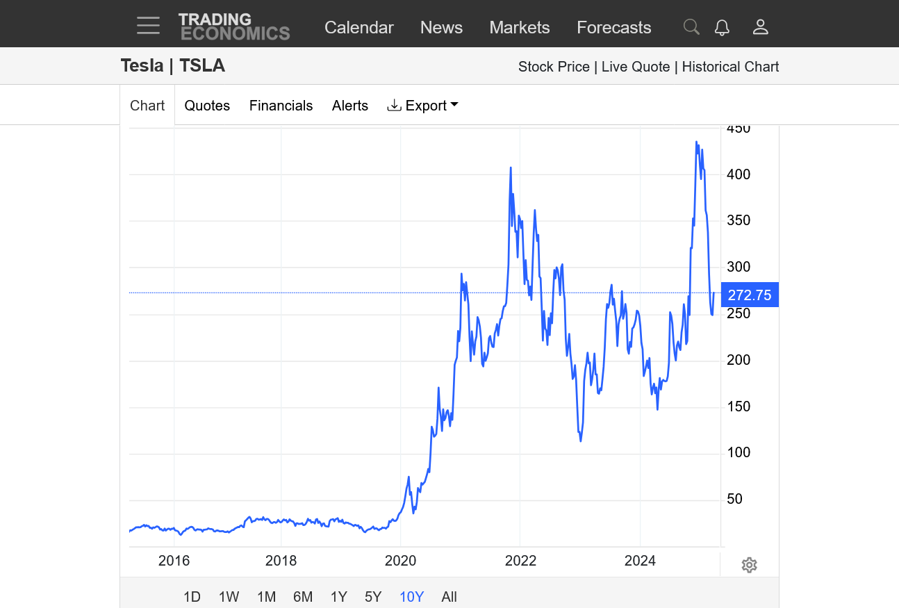The height and width of the screenshot is (608, 899).
Task: Select the Alerts tab
Action: point(350,106)
